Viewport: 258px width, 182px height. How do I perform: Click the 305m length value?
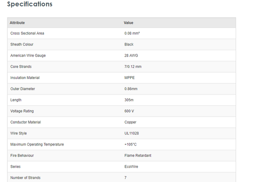(x=129, y=100)
